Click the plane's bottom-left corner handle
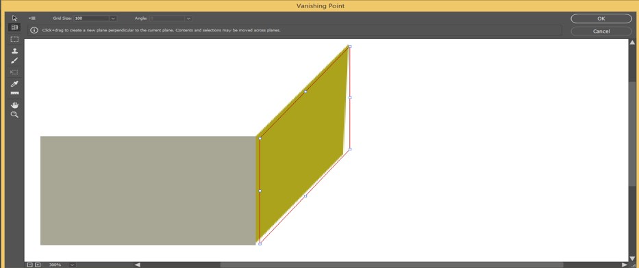 pos(260,243)
